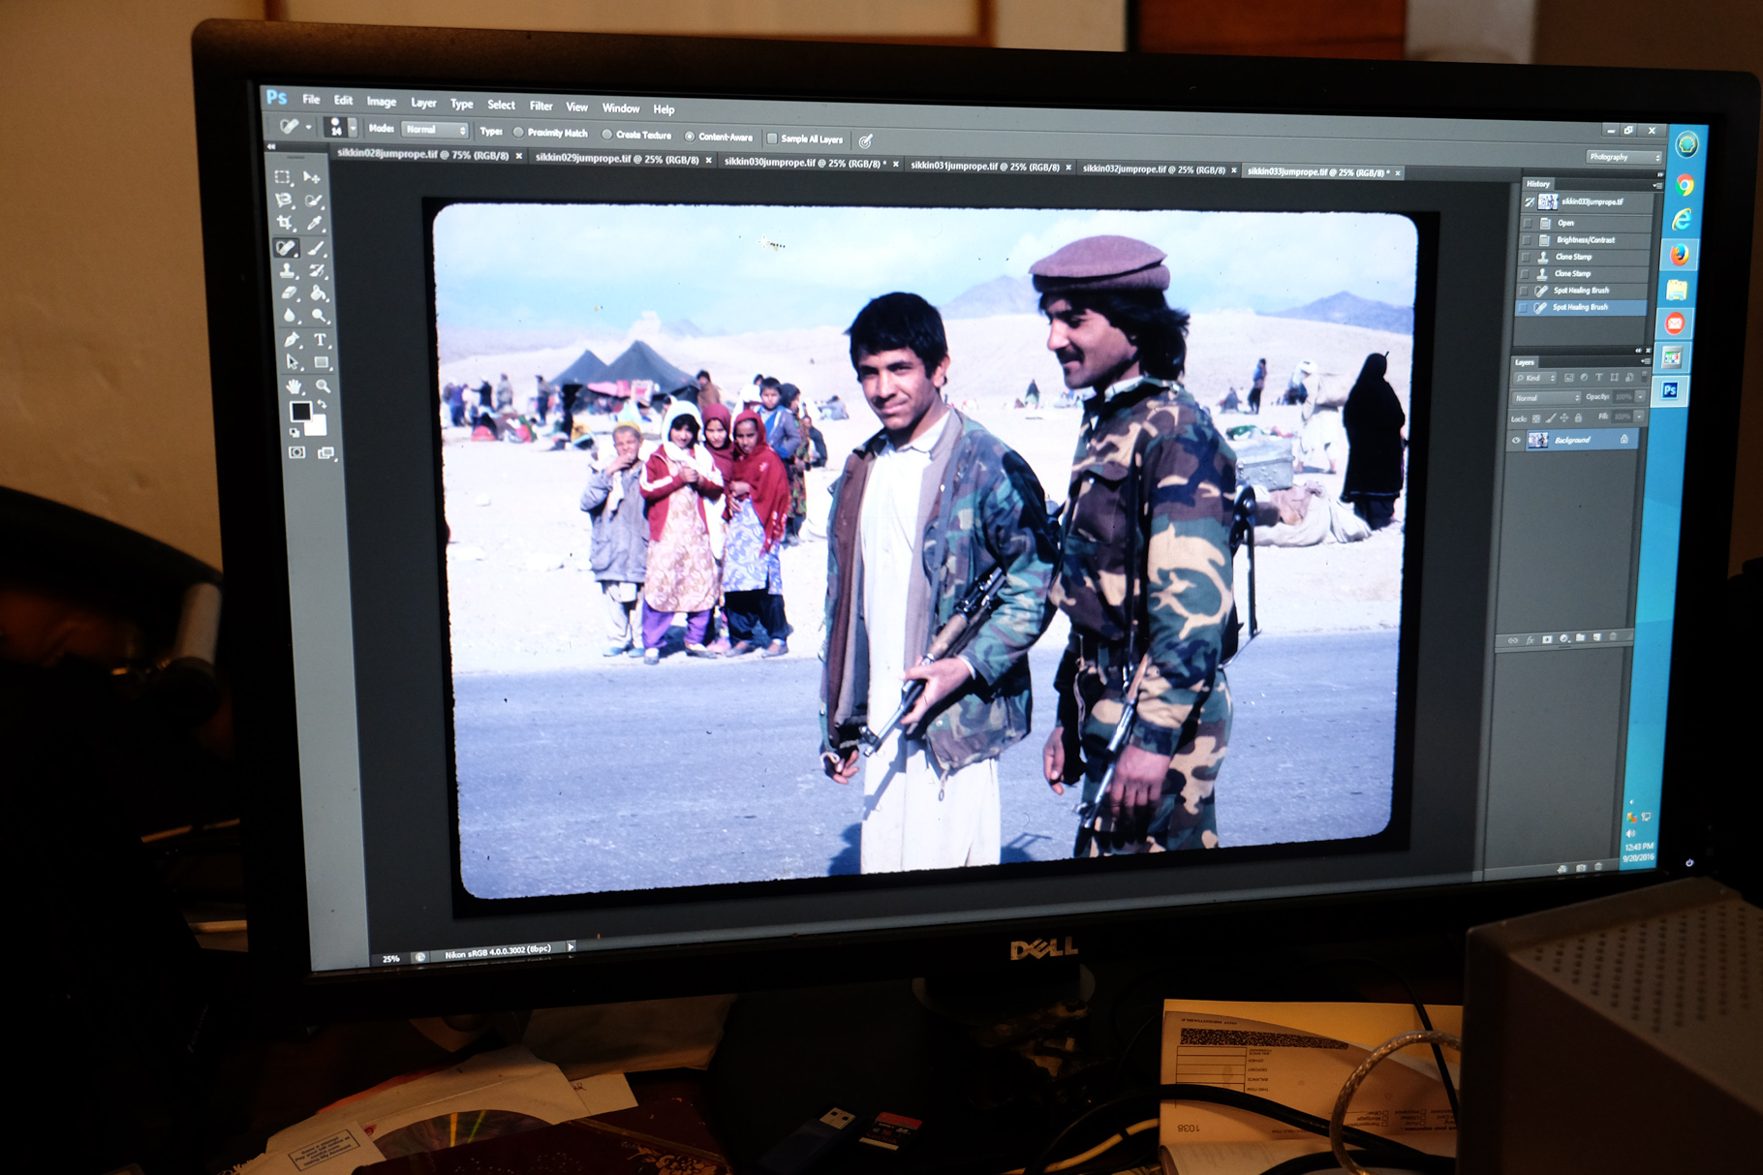Open the Window menu
The height and width of the screenshot is (1175, 1763).
coord(620,108)
